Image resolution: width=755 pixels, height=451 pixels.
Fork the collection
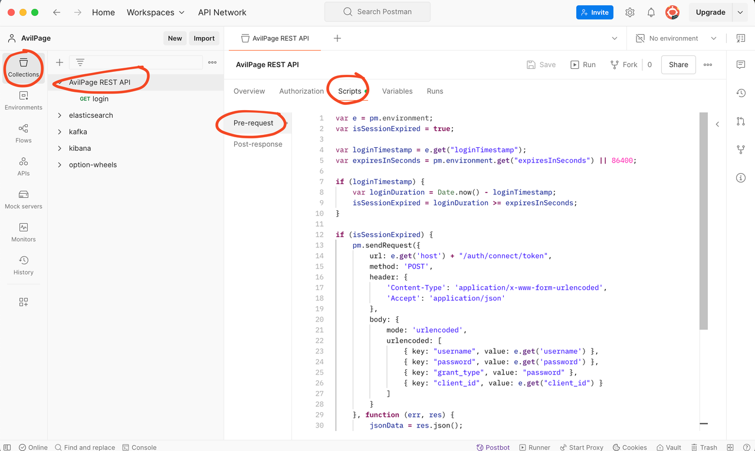coord(623,65)
